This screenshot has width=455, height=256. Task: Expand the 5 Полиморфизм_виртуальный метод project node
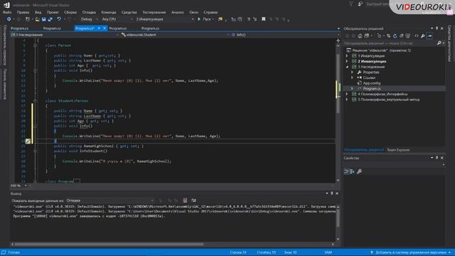[x=347, y=100]
